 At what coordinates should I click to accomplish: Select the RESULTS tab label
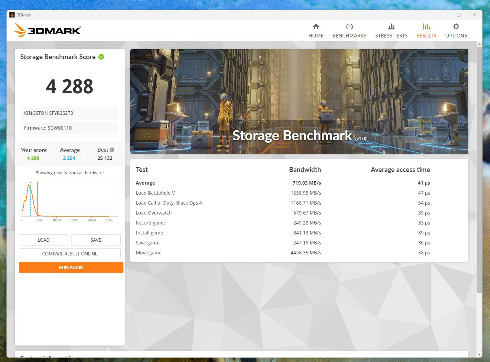coord(426,35)
